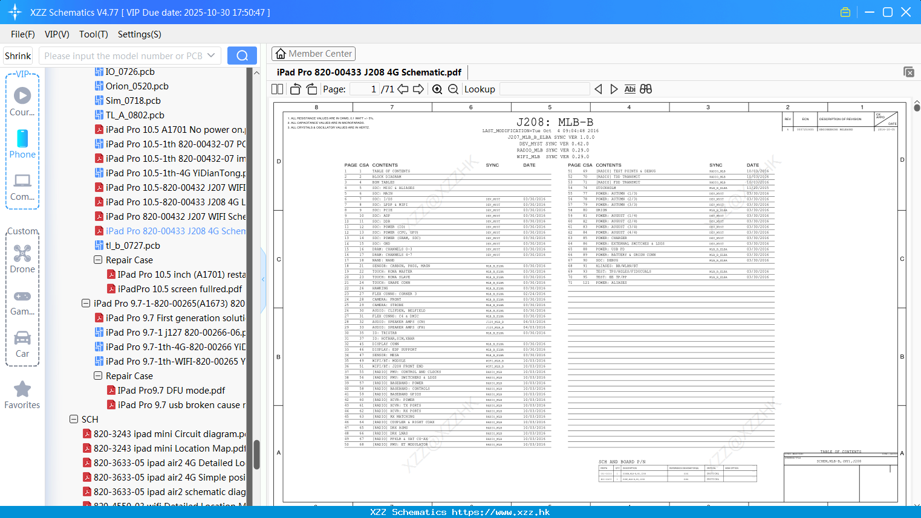This screenshot has width=921, height=518.
Task: Click the blue search button
Action: (x=242, y=56)
